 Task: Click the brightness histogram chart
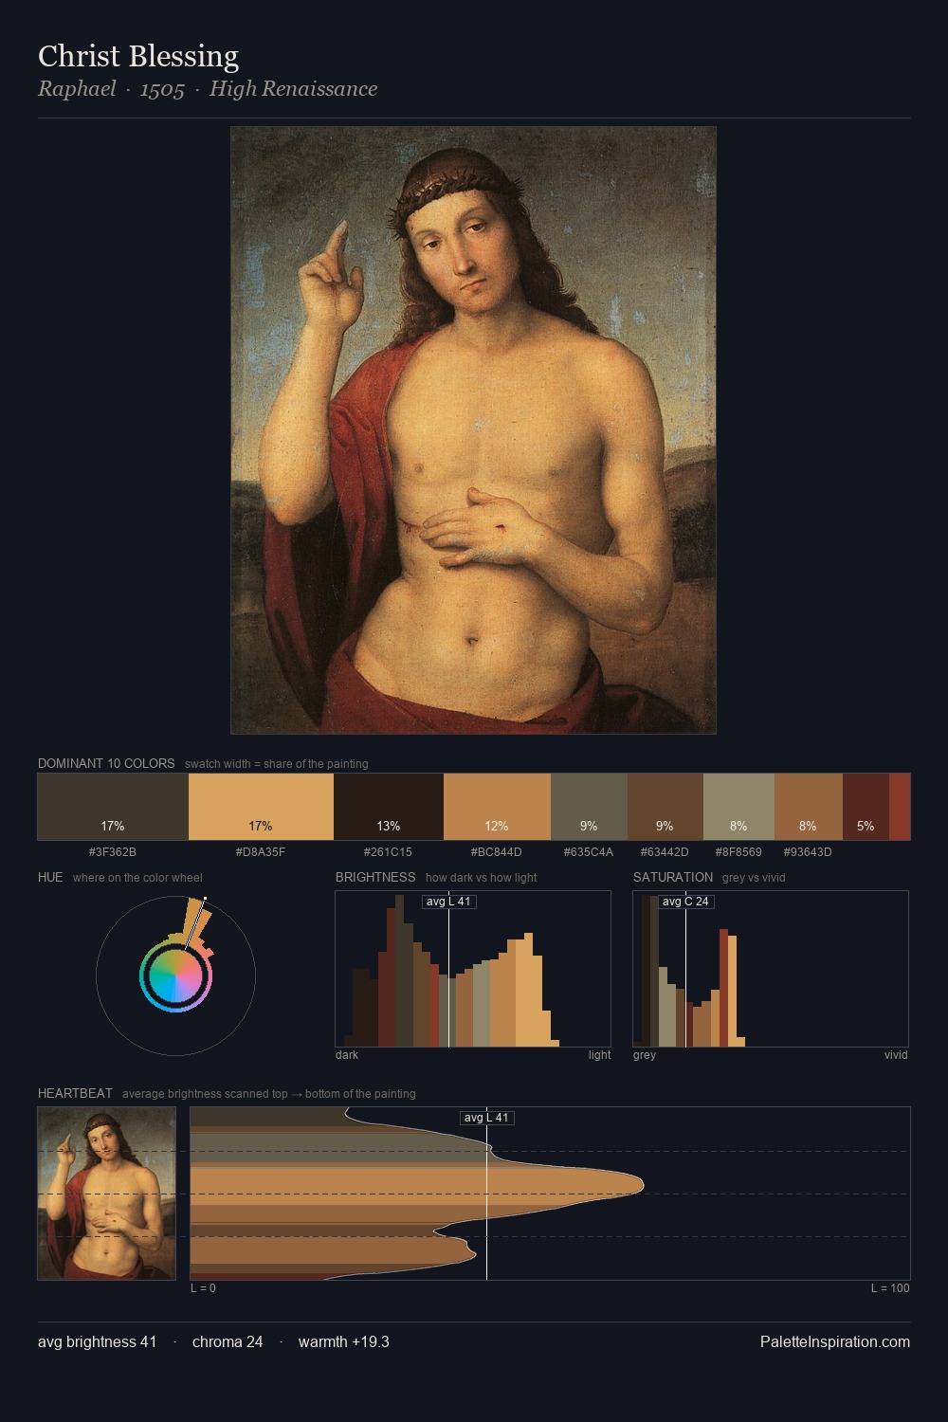473,969
